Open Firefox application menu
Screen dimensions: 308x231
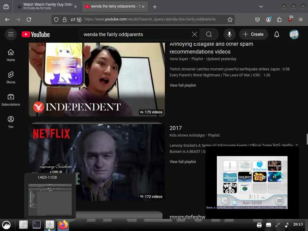coord(300,20)
